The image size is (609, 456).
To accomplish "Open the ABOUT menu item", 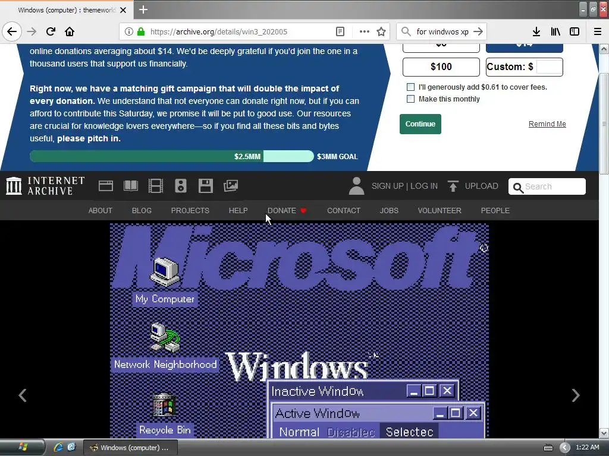I will (100, 211).
